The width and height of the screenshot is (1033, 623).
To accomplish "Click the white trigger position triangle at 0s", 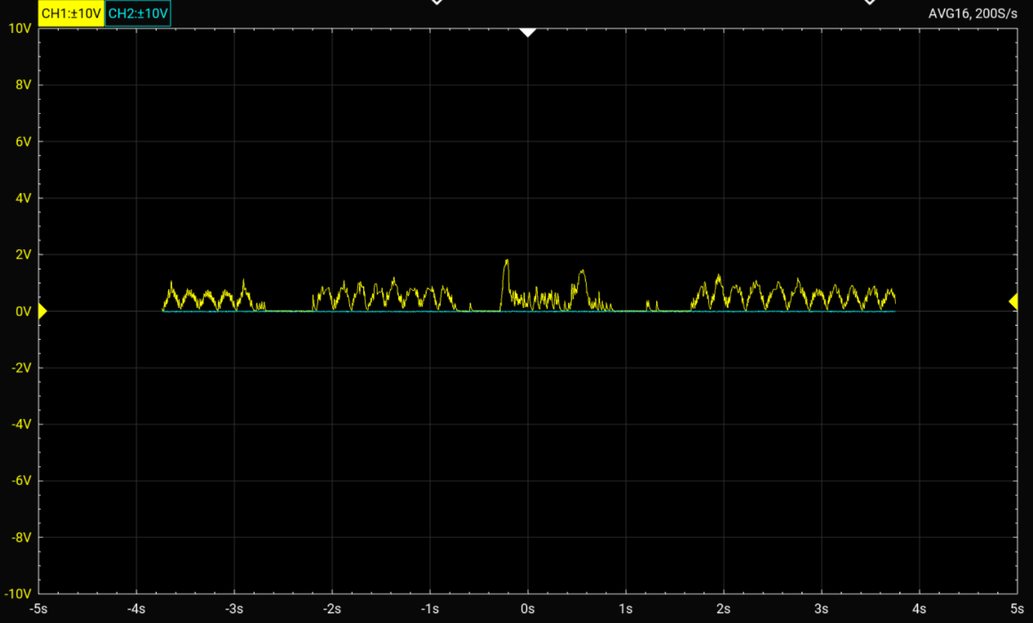I will [527, 32].
